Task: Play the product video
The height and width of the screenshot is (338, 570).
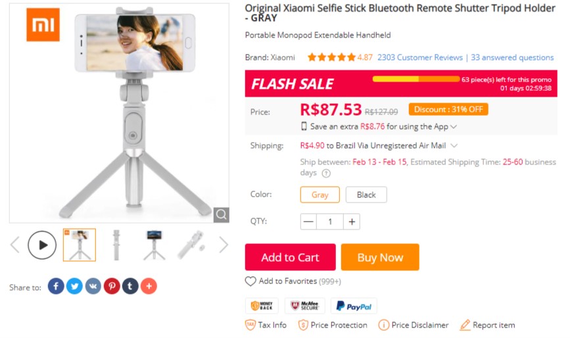Action: [x=42, y=245]
